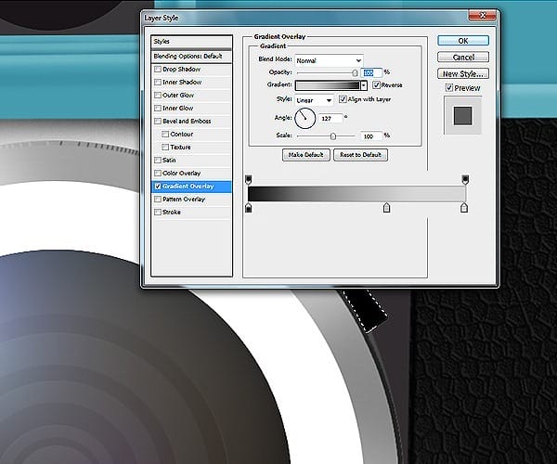Click the Scale slider handle

click(333, 136)
